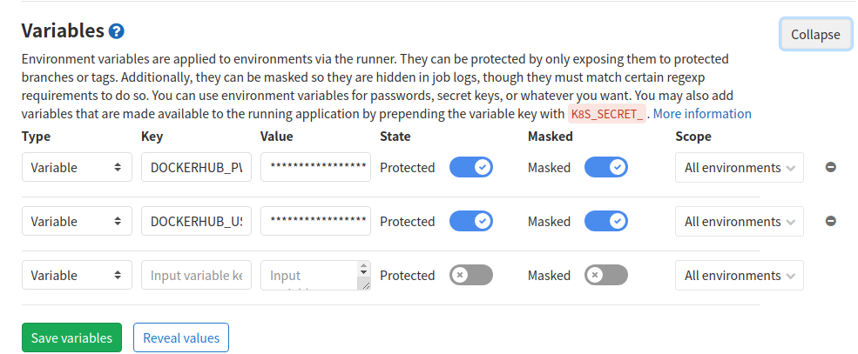Open Type dropdown for the first variable
The image size is (858, 354).
point(77,167)
